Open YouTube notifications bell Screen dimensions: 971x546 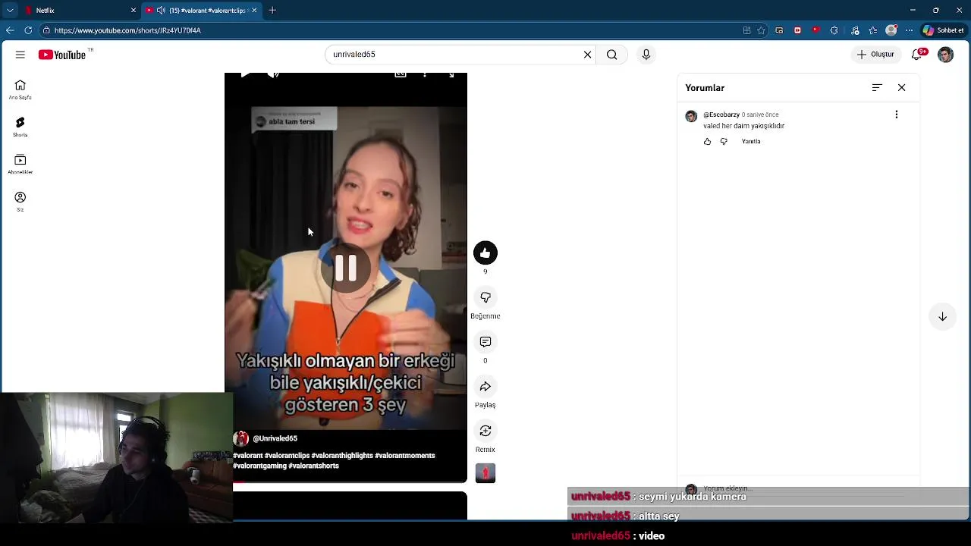(x=918, y=55)
